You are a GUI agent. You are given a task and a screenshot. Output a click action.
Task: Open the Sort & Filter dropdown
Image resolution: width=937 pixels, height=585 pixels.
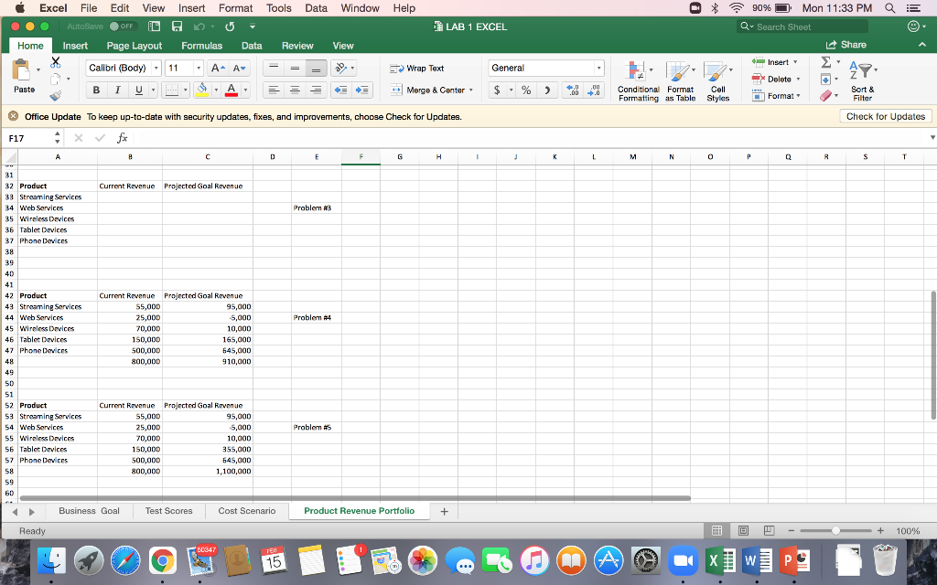[x=863, y=80]
